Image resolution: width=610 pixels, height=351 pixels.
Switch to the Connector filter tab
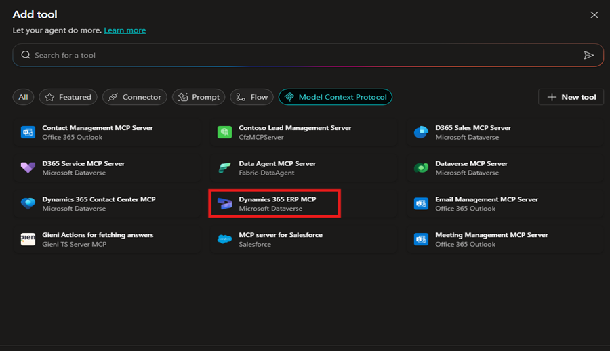pyautogui.click(x=135, y=97)
